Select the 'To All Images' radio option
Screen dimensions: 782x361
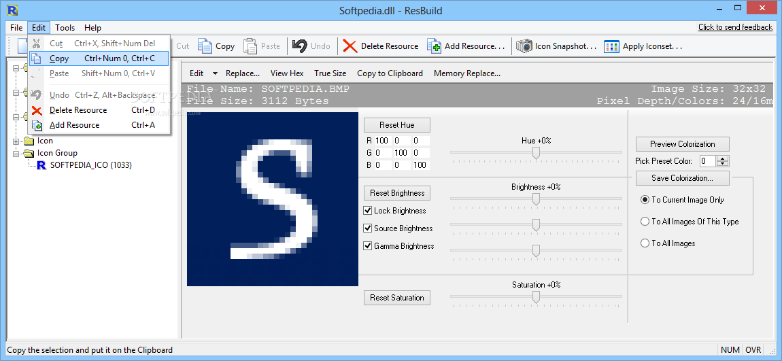pyautogui.click(x=645, y=243)
